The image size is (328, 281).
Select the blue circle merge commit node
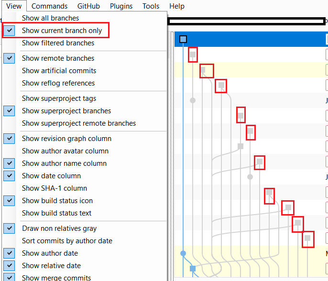[183, 253]
